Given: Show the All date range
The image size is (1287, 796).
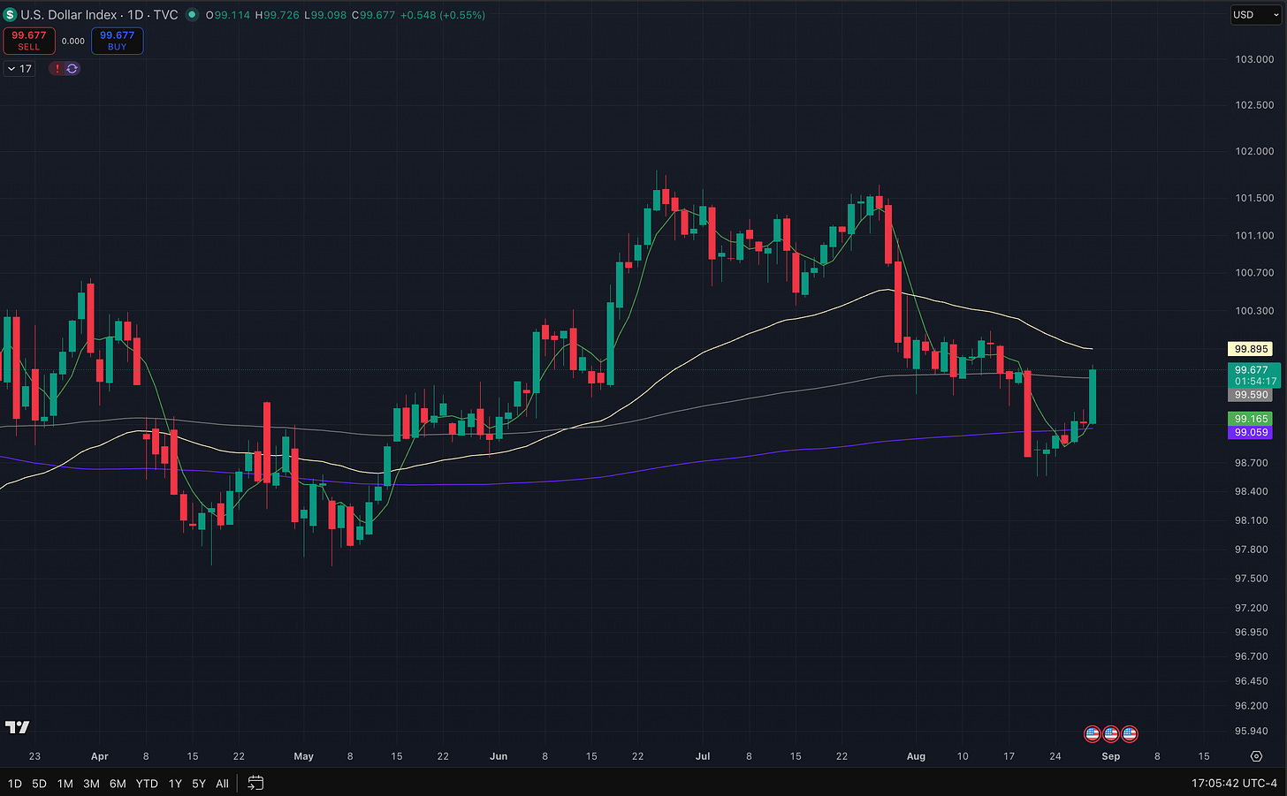Looking at the screenshot, I should pyautogui.click(x=223, y=784).
